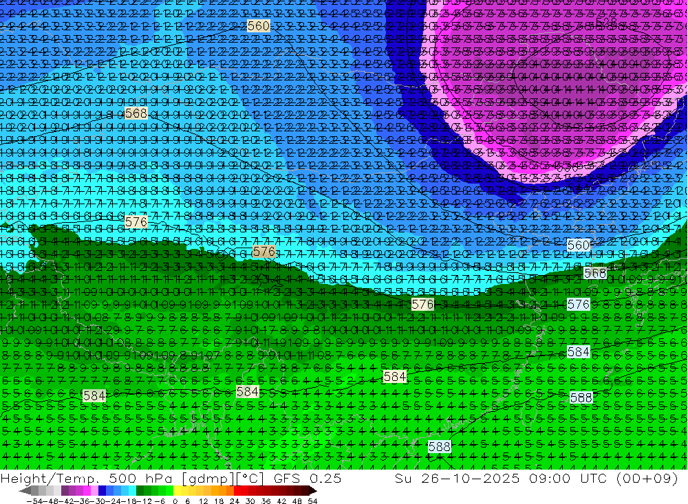The height and width of the screenshot is (504, 688).
Task: Click the left arrow end of the color scale
Action: click(x=25, y=491)
